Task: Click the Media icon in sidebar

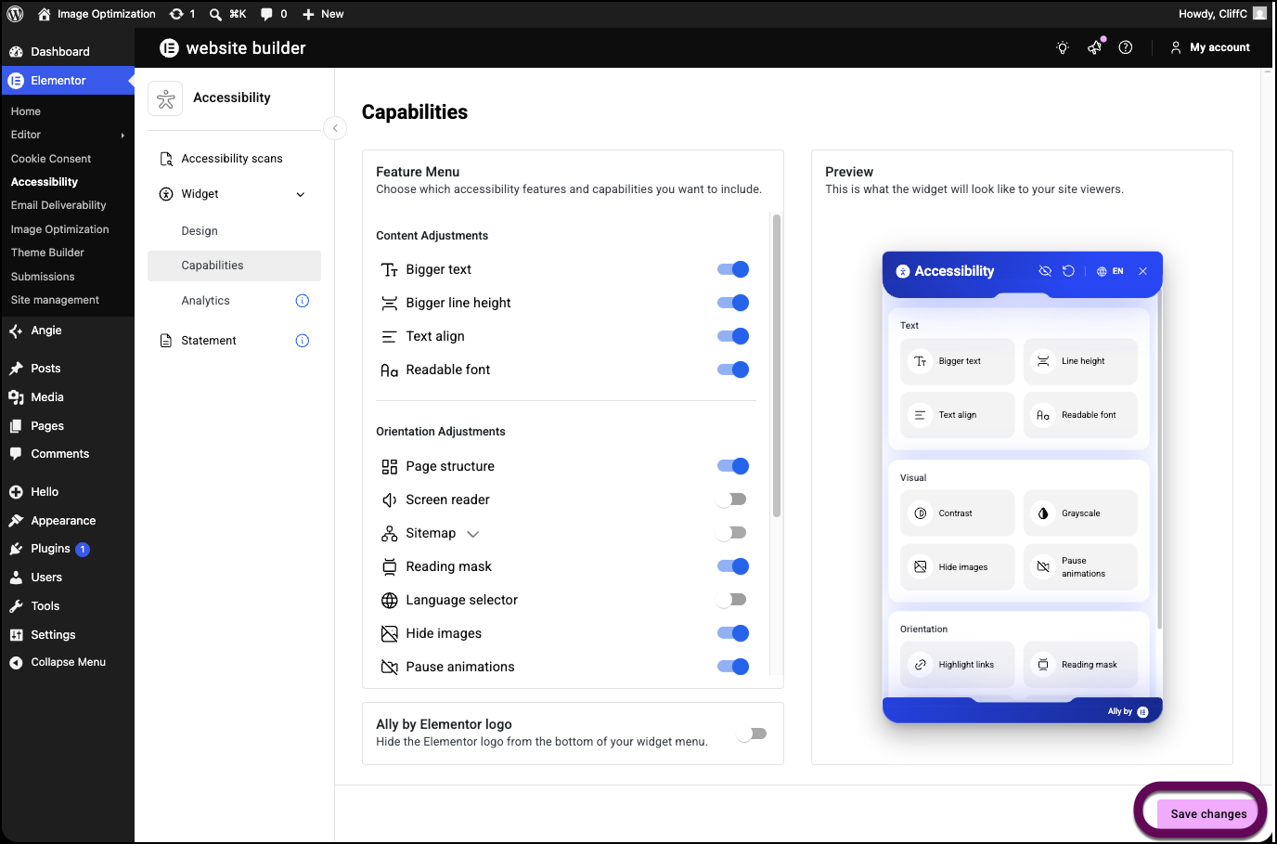Action: 16,397
